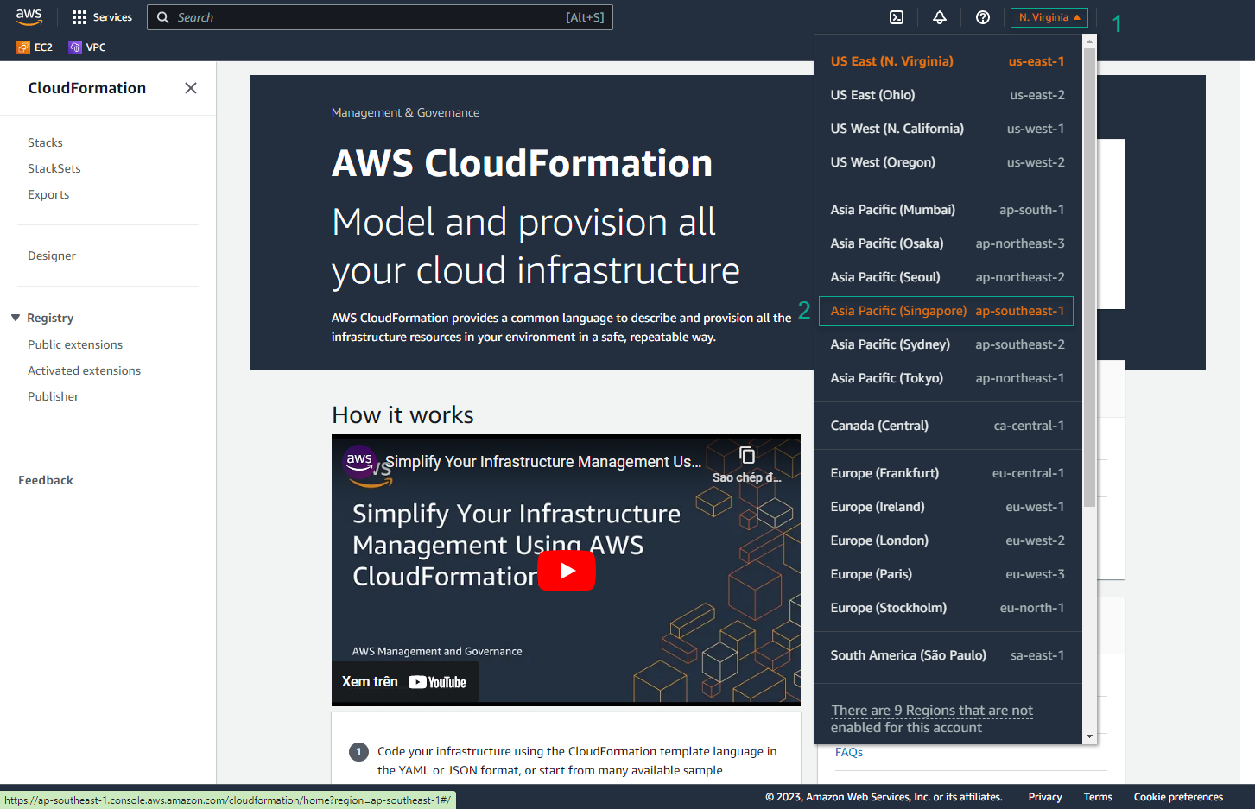The width and height of the screenshot is (1255, 809).
Task: Play the YouTube video
Action: [x=567, y=570]
